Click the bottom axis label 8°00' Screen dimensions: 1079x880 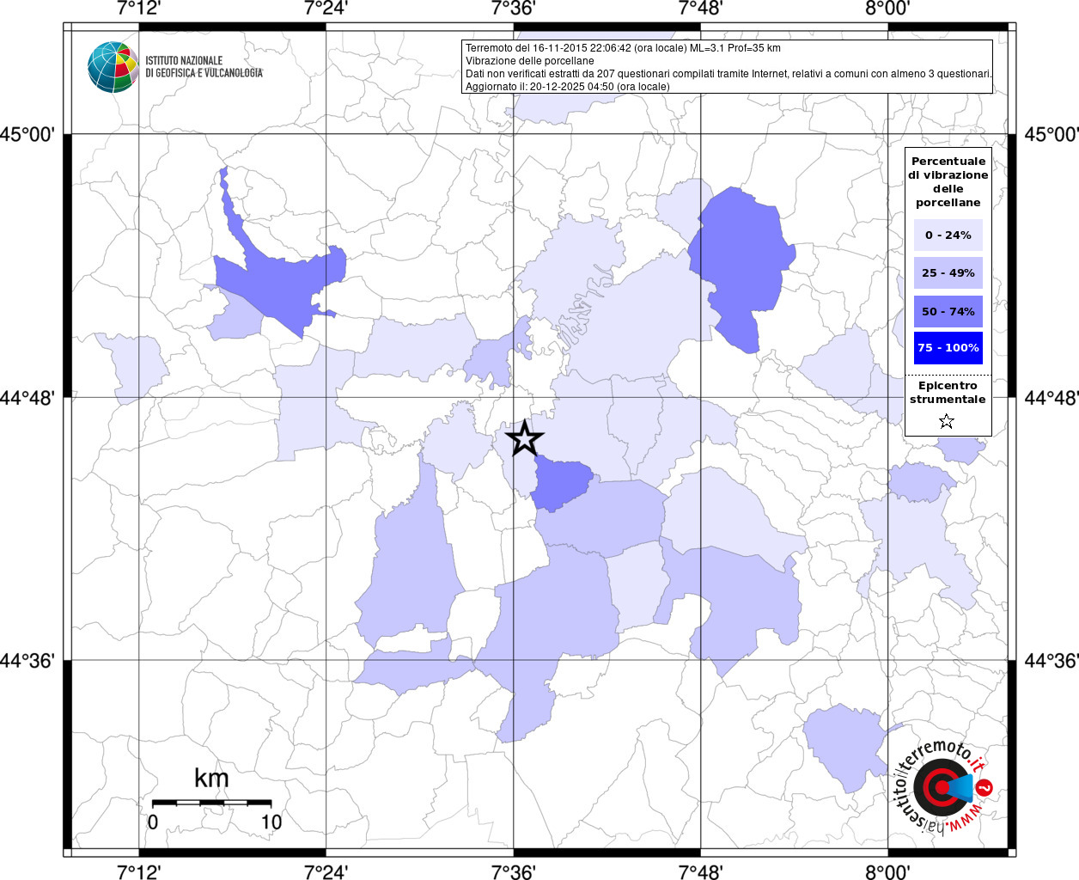pos(887,872)
